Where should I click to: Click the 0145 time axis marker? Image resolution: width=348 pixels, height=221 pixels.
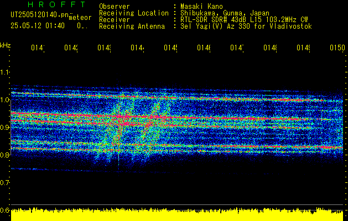tap(170, 48)
